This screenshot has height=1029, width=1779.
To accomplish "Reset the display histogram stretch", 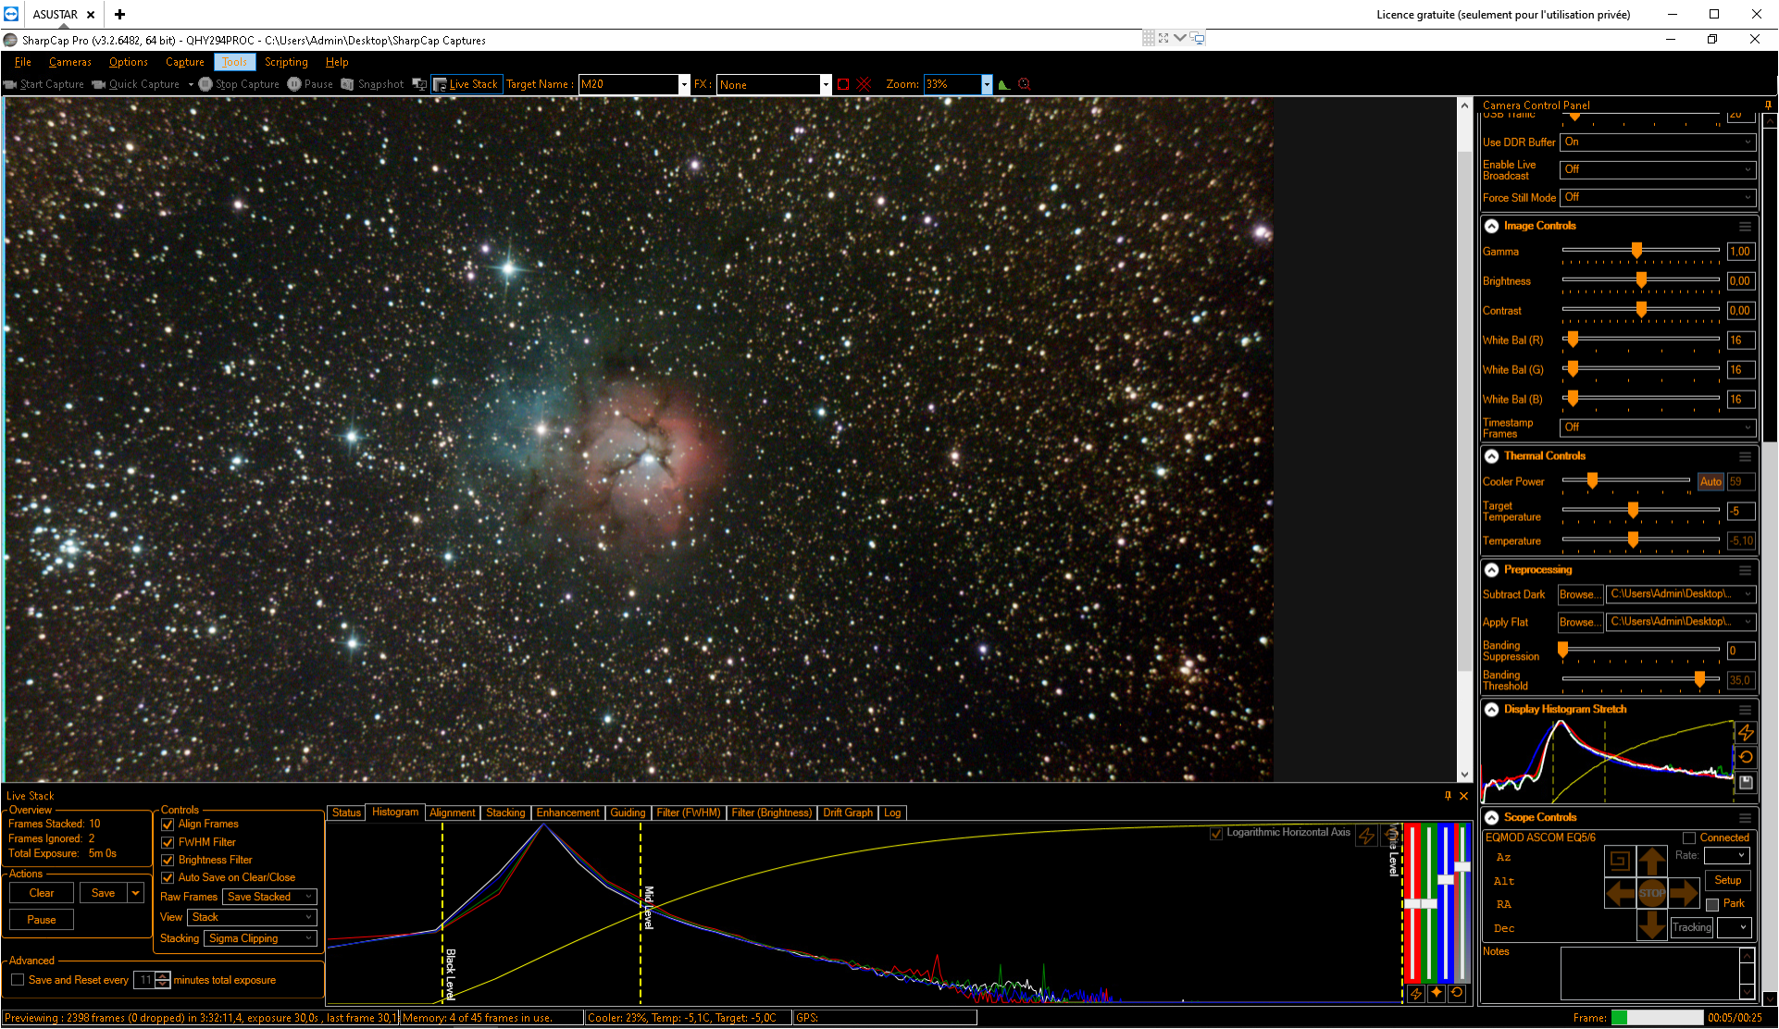I will pos(1746,757).
